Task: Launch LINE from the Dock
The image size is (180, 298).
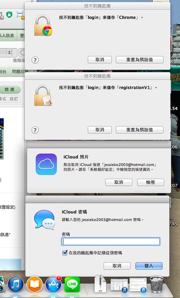Action: pyautogui.click(x=72, y=285)
